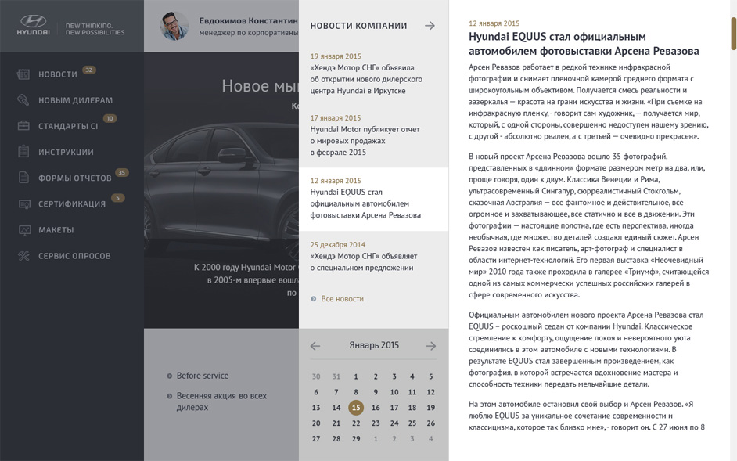Image resolution: width=737 pixels, height=461 pixels.
Task: Click the Стандарты CI briefcase icon
Action: click(x=23, y=126)
